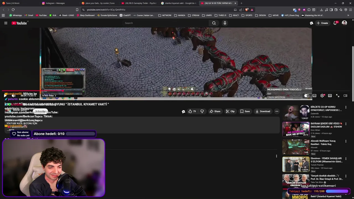Open the account avatar menu
Viewport: 354px width, 199px height.
[344, 23]
